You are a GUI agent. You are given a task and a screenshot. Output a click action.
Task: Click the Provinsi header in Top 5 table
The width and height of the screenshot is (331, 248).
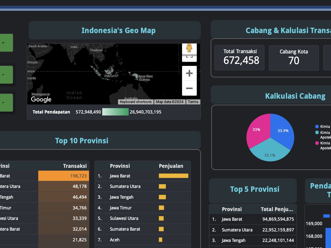pyautogui.click(x=232, y=209)
